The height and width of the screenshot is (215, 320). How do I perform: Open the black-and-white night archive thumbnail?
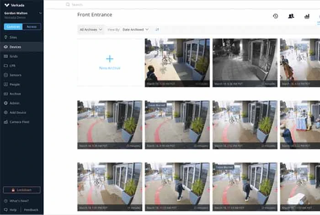pyautogui.click(x=245, y=63)
